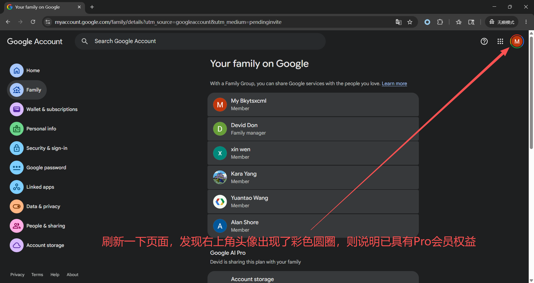Click the Wallet card icon
The height and width of the screenshot is (283, 534).
[17, 109]
